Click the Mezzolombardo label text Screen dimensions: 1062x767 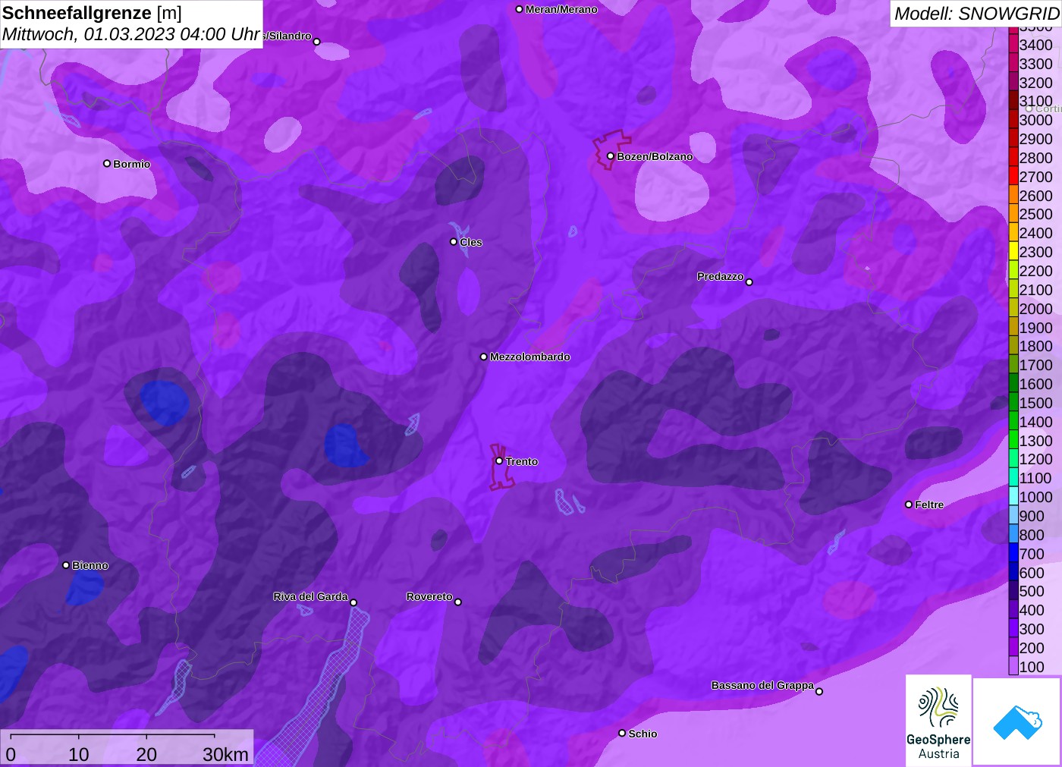(x=530, y=357)
